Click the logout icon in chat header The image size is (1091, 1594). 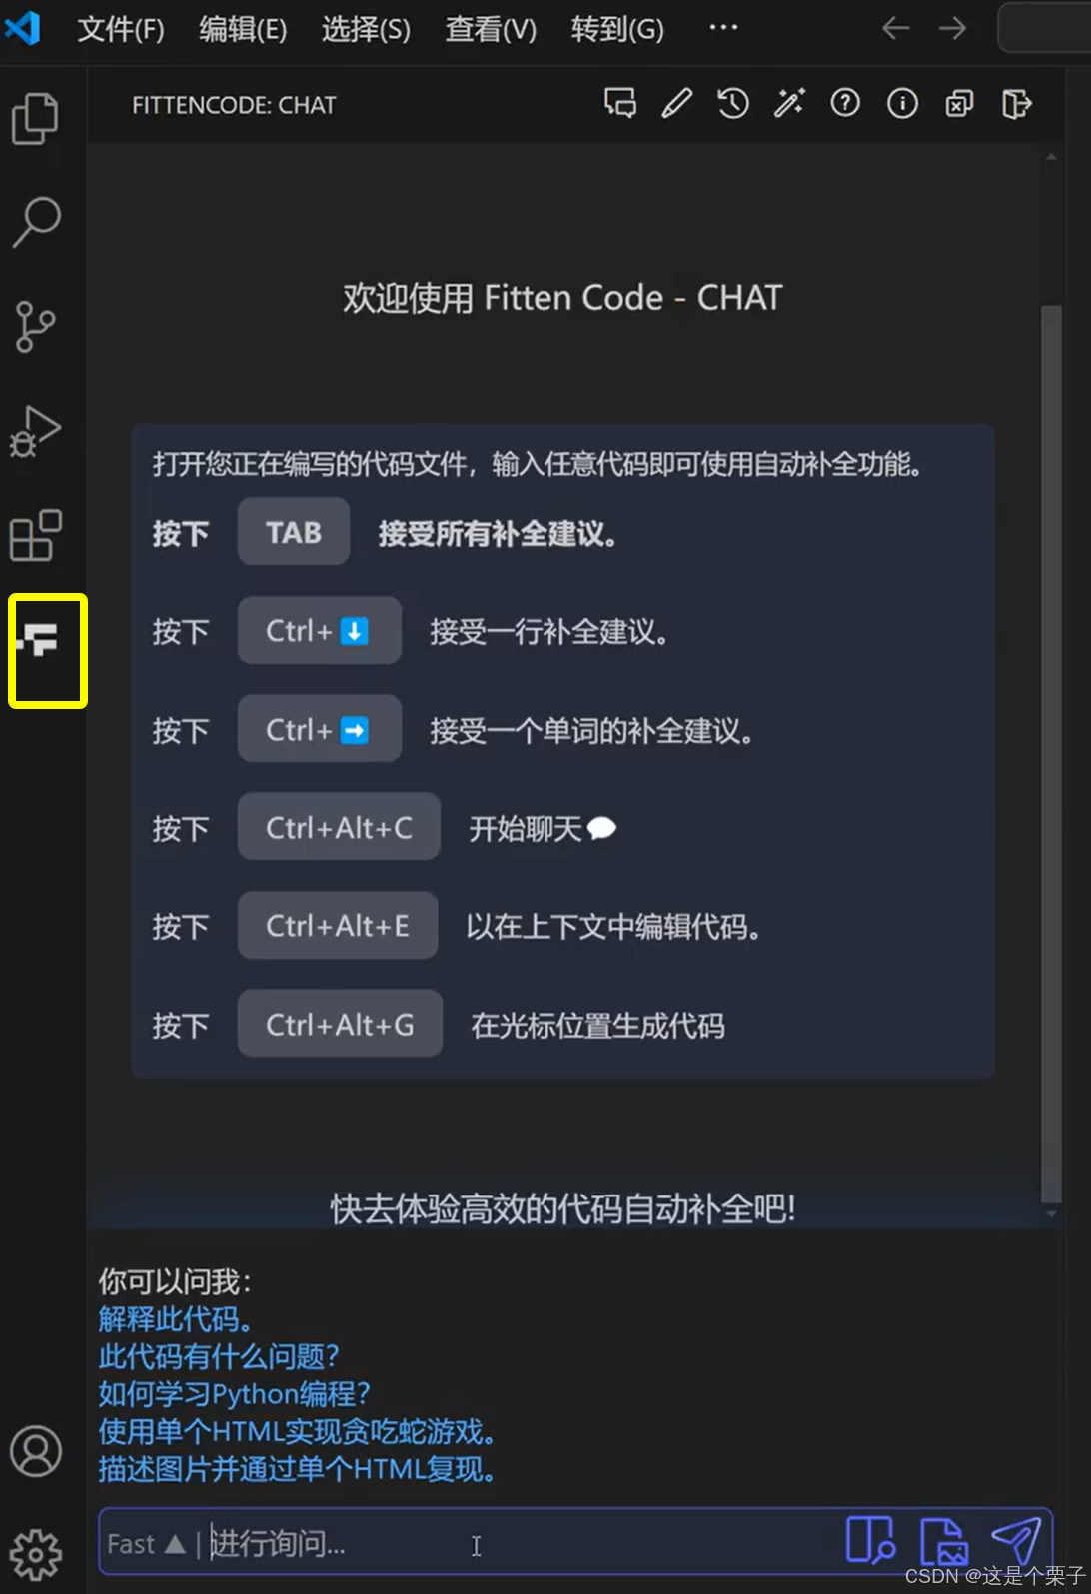click(1016, 103)
